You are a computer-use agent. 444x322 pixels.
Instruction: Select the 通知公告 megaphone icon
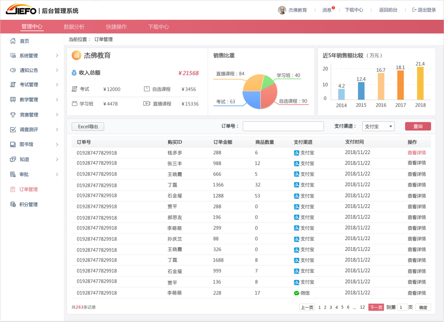[13, 70]
